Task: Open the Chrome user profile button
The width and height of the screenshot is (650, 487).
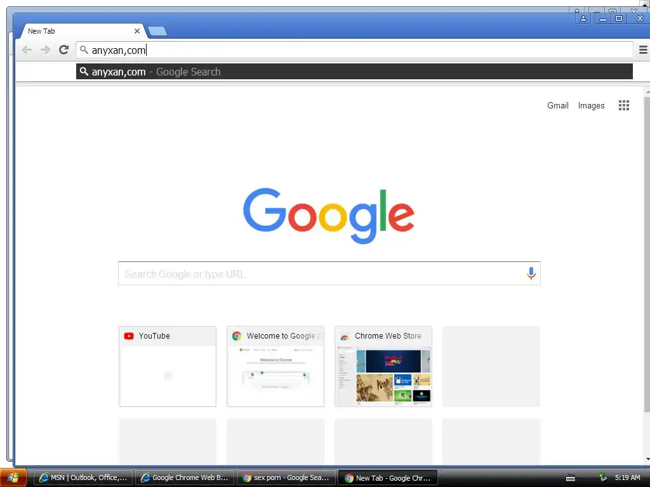Action: (x=583, y=18)
